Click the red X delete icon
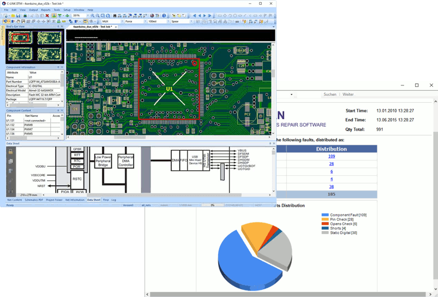 click(47, 16)
